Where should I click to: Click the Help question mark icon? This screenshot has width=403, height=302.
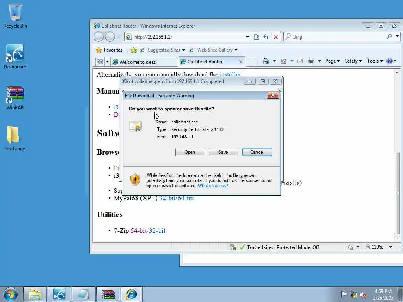coord(390,61)
